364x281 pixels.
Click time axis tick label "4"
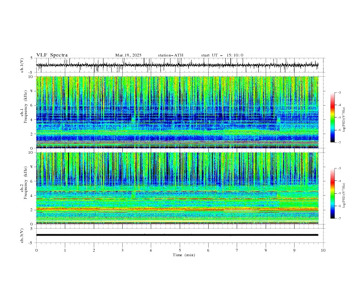point(151,250)
